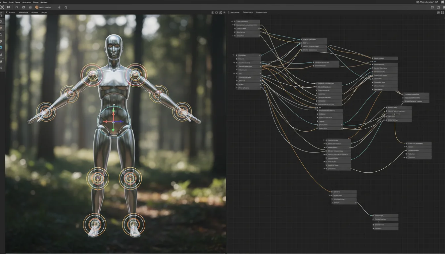Open the search magnifier in the top toolbar

tap(66, 7)
